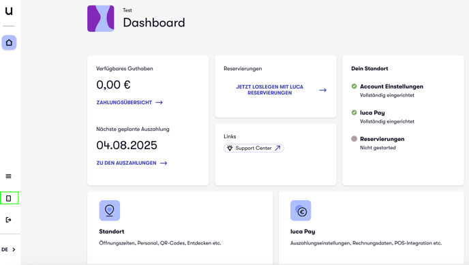Click the luca Pay euro icon

pos(301,211)
